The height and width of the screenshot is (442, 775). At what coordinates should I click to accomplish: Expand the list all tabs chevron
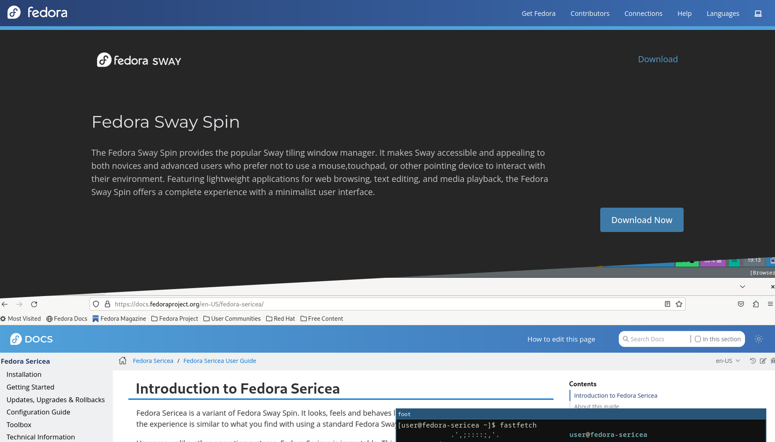click(743, 287)
